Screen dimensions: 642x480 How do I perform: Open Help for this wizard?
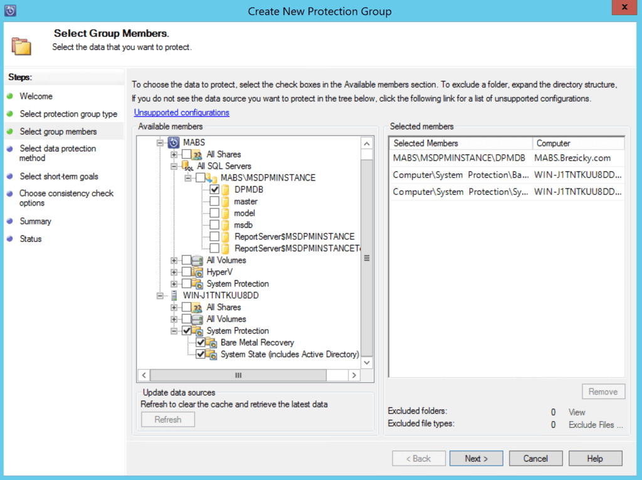(595, 459)
